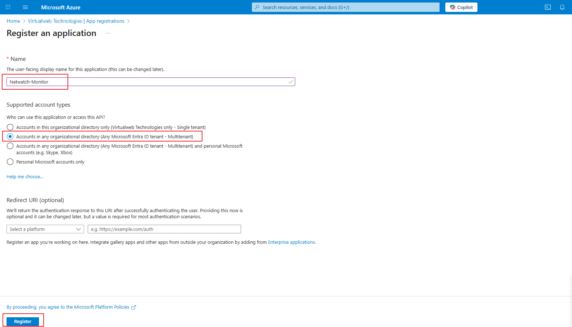Click the search resources box
The image size is (572, 327).
click(346, 7)
